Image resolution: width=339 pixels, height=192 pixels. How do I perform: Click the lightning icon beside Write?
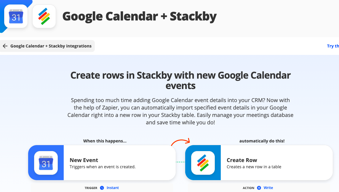(x=259, y=188)
